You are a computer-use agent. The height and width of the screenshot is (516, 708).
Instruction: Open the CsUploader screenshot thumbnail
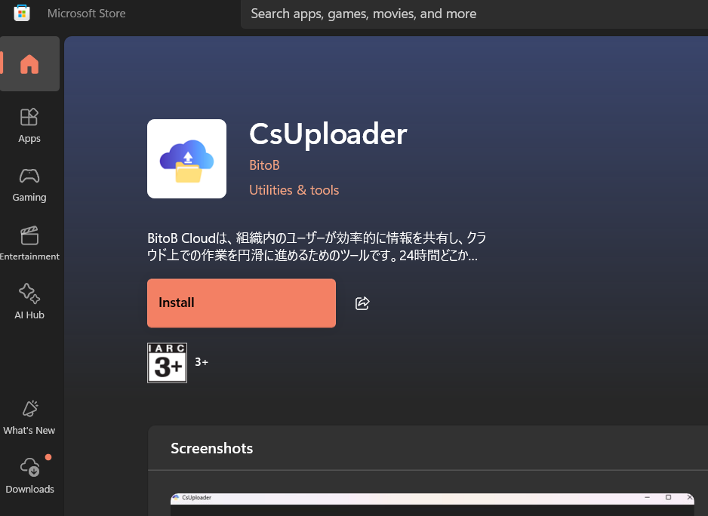pos(432,504)
